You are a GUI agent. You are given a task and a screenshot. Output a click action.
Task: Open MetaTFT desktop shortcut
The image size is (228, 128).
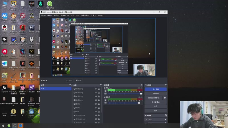click(13, 113)
